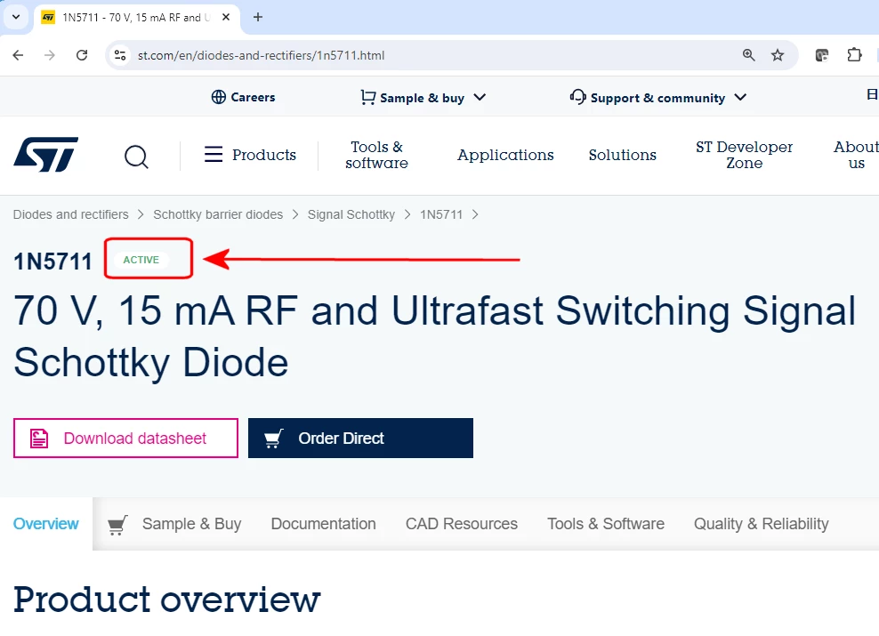
Task: Switch to the Documentation tab
Action: (x=324, y=524)
